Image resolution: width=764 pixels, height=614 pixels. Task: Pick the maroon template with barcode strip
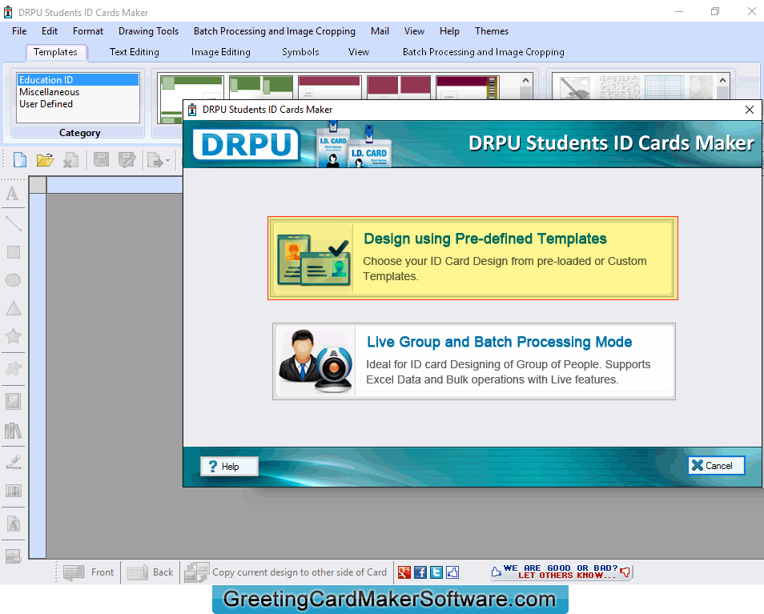click(x=468, y=87)
